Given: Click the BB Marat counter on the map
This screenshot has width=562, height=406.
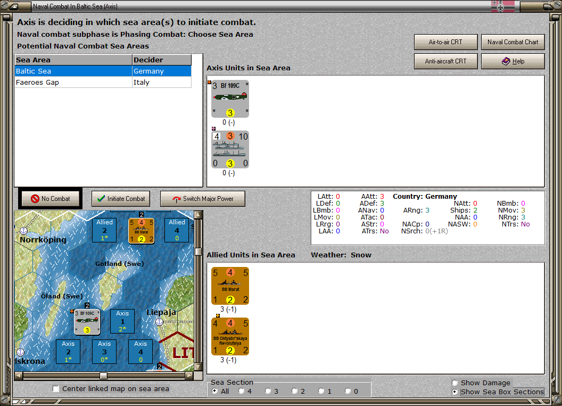Looking at the screenshot, I should [x=141, y=231].
